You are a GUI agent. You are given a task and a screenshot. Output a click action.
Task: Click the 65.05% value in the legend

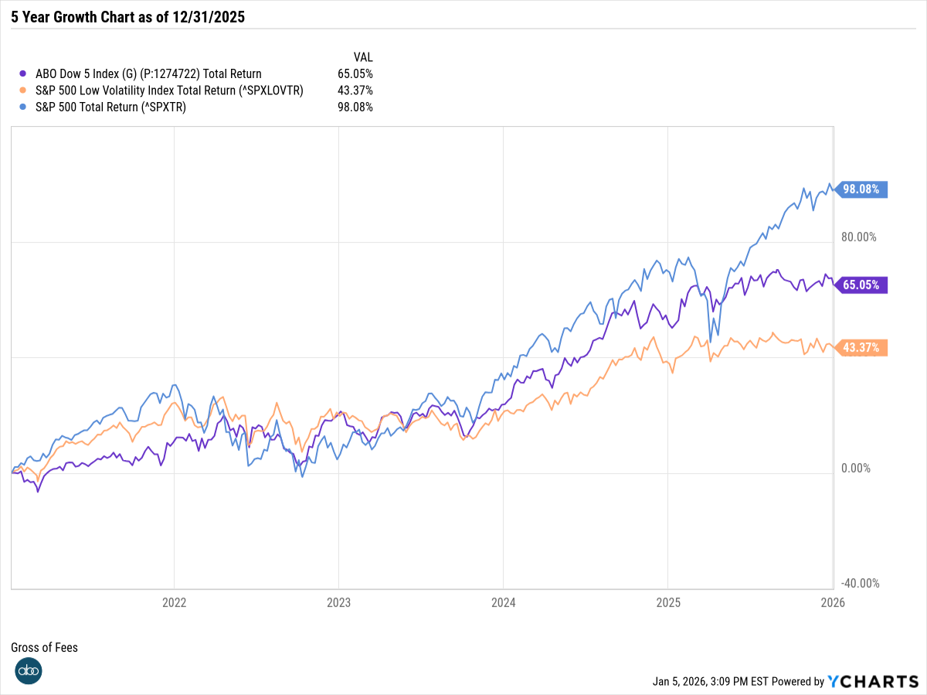tap(355, 74)
